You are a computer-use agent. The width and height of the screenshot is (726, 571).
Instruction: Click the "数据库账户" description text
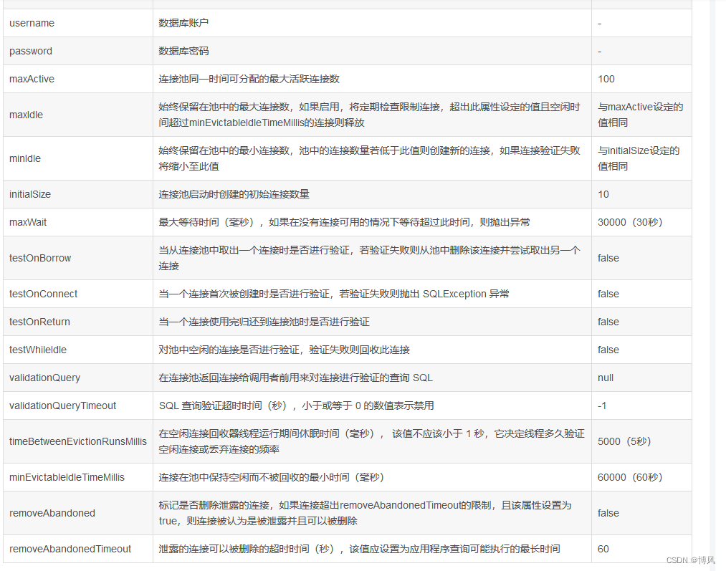point(183,23)
